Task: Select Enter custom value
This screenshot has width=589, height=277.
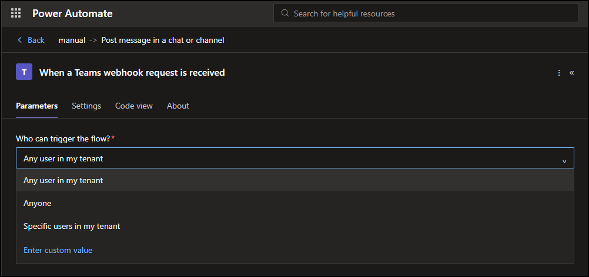Action: pos(58,250)
